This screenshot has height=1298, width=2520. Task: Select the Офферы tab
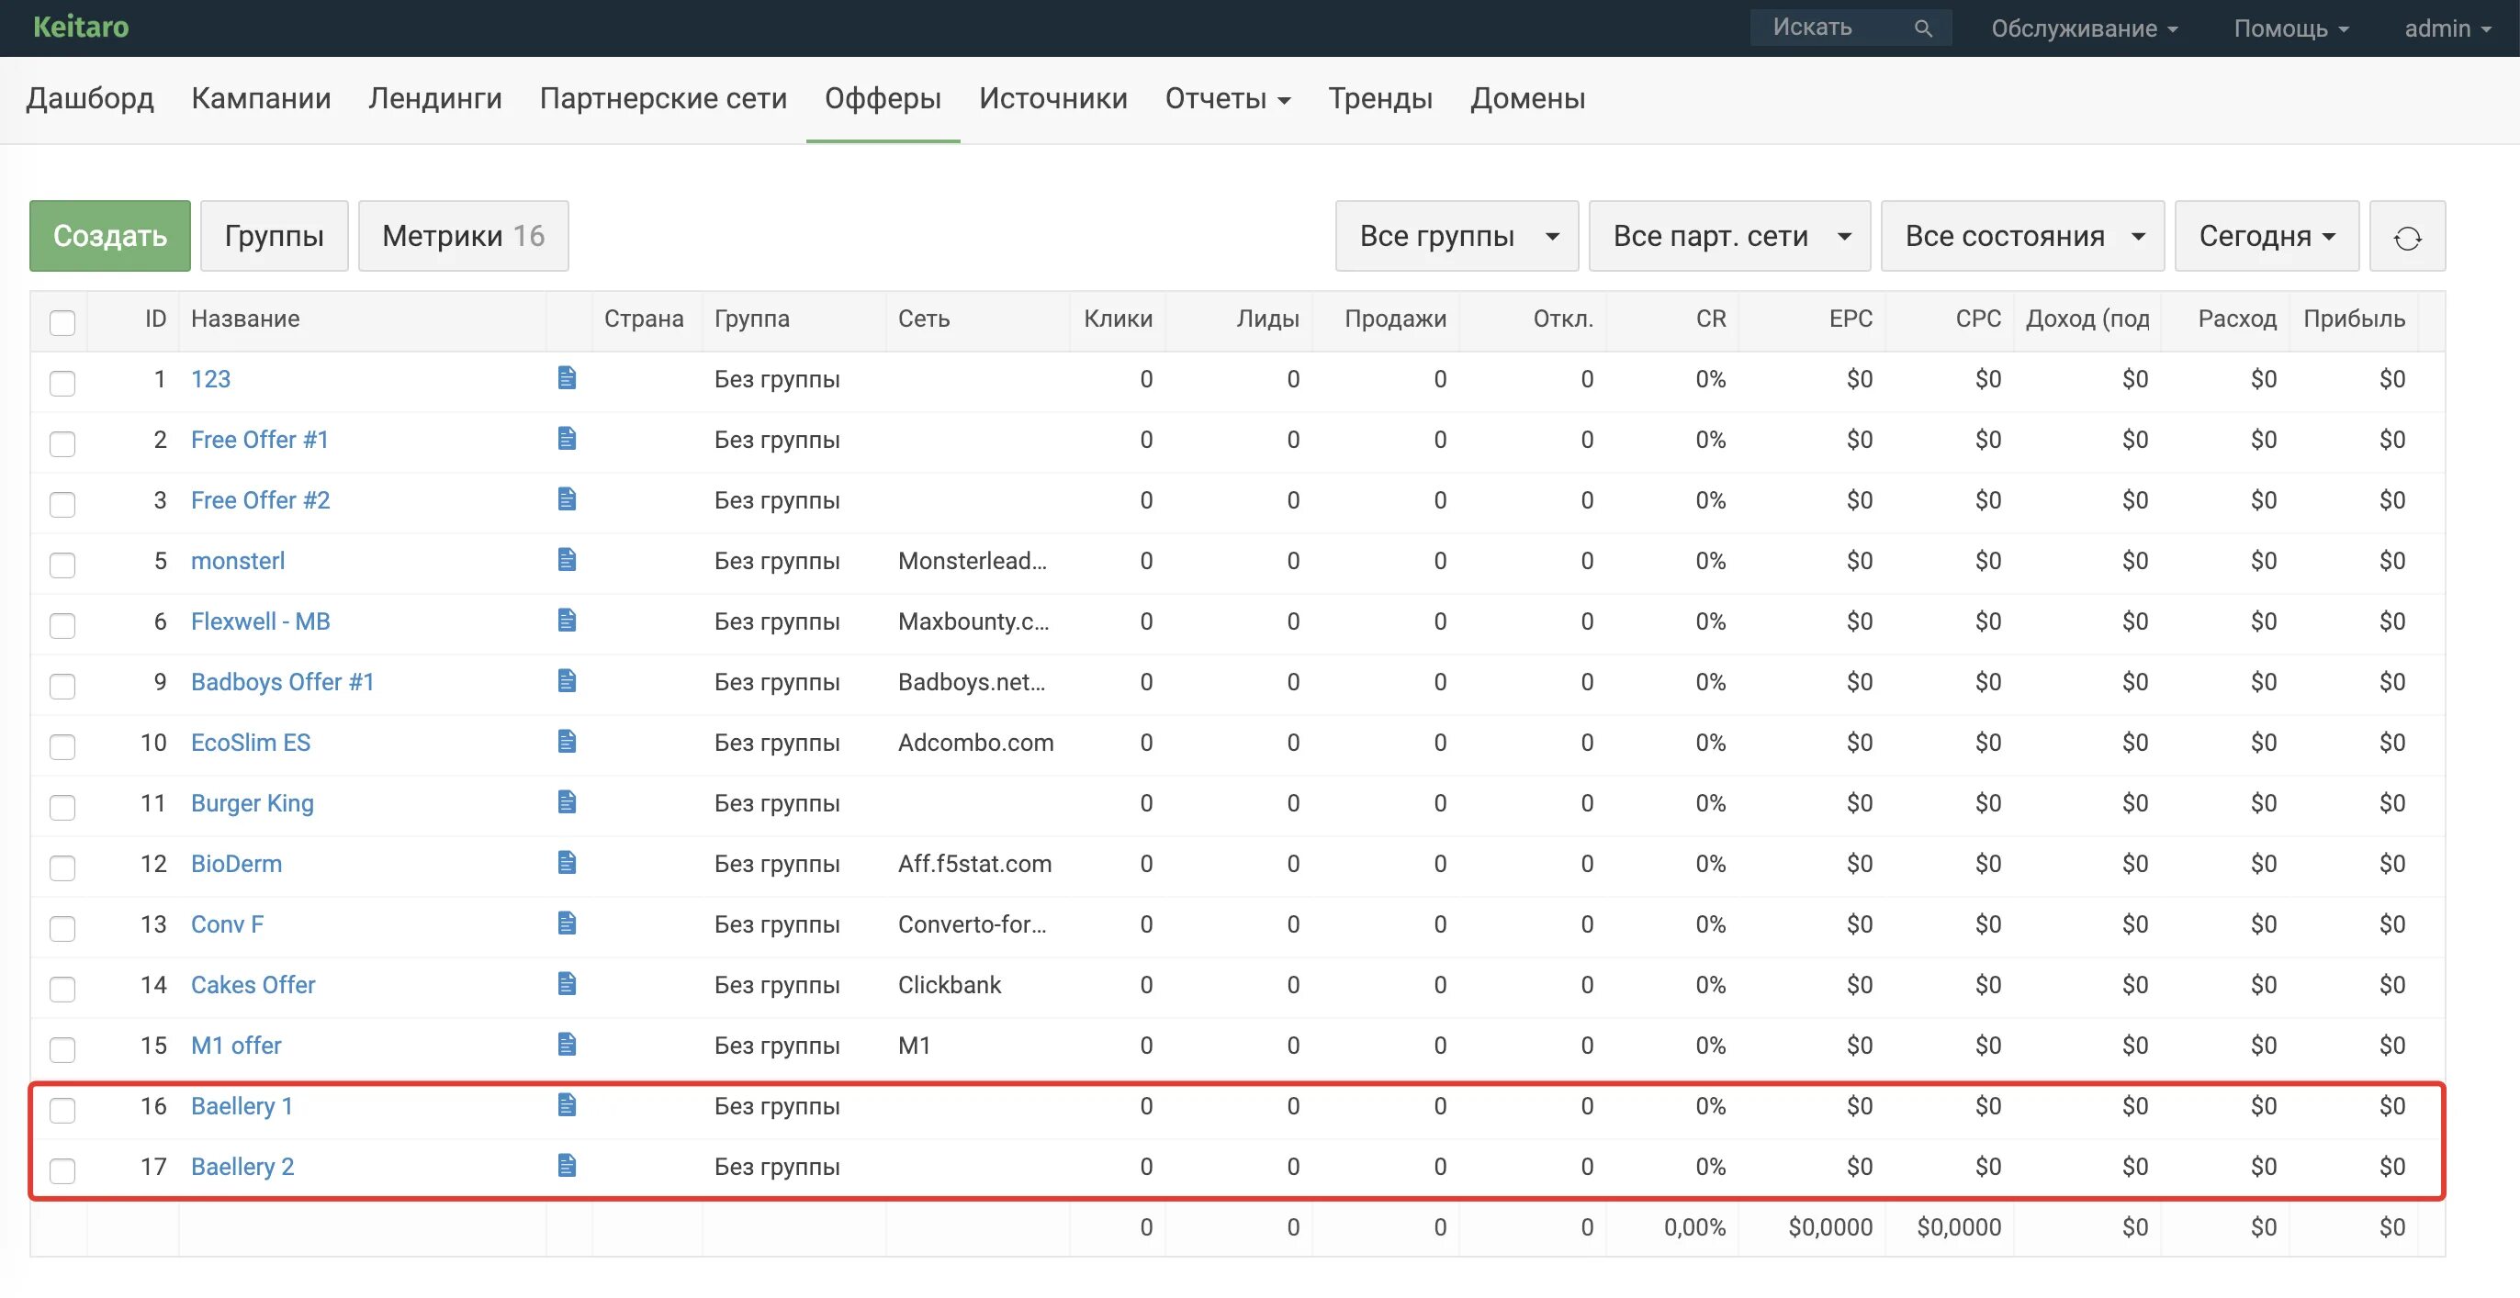[883, 99]
